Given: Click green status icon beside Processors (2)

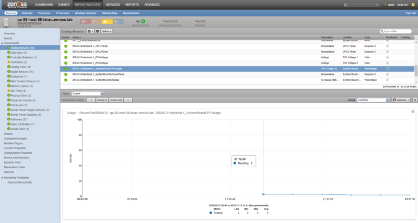Looking at the screenshot, I should pos(8,105).
